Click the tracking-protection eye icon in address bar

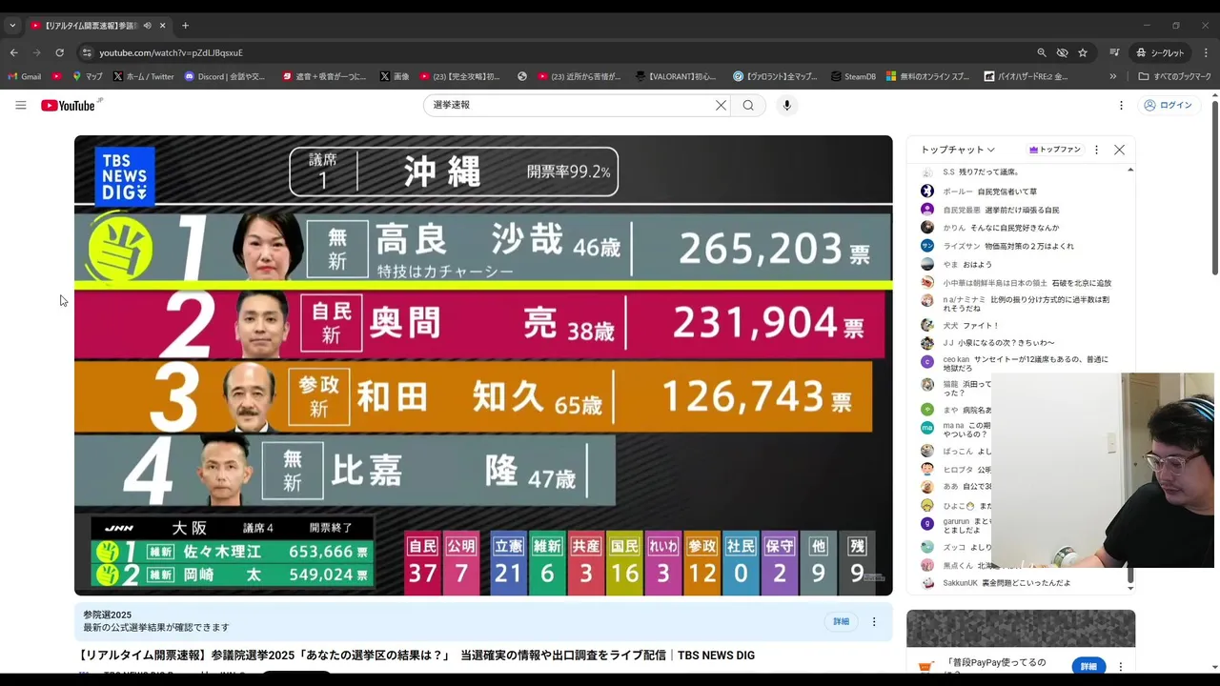pyautogui.click(x=1062, y=52)
